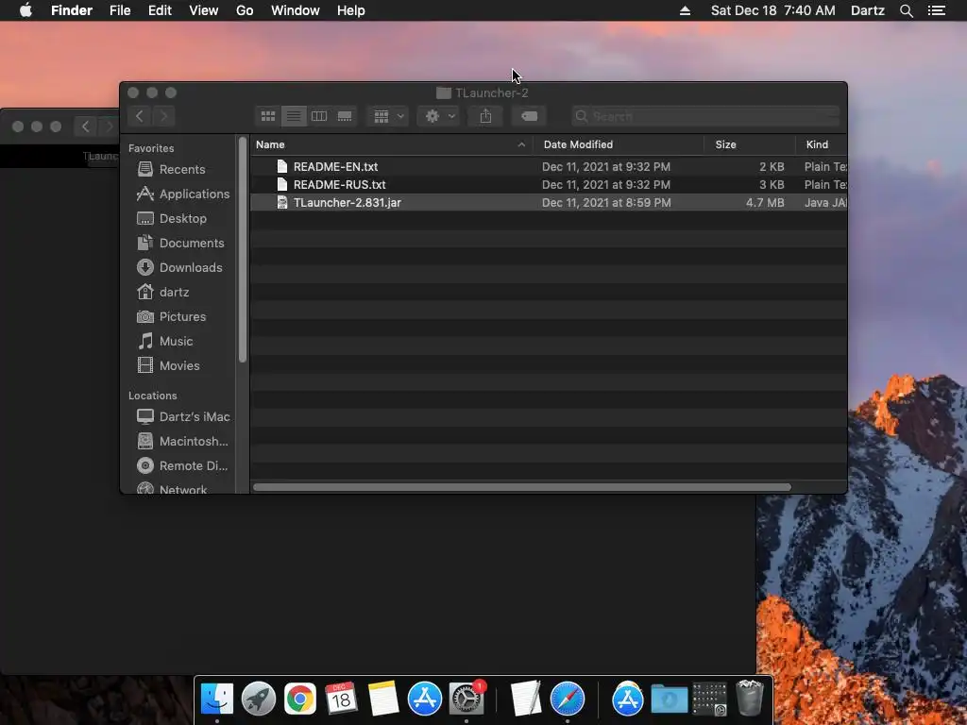Open the File menu

[120, 10]
